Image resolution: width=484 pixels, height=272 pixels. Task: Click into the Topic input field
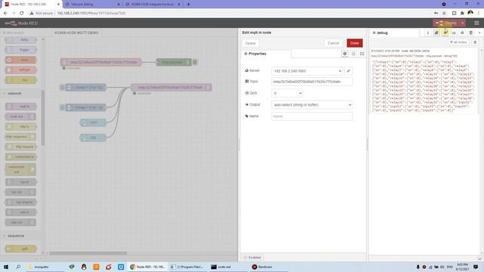(312, 82)
